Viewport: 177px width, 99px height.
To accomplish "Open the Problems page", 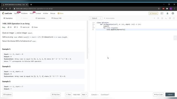I will (24, 13).
